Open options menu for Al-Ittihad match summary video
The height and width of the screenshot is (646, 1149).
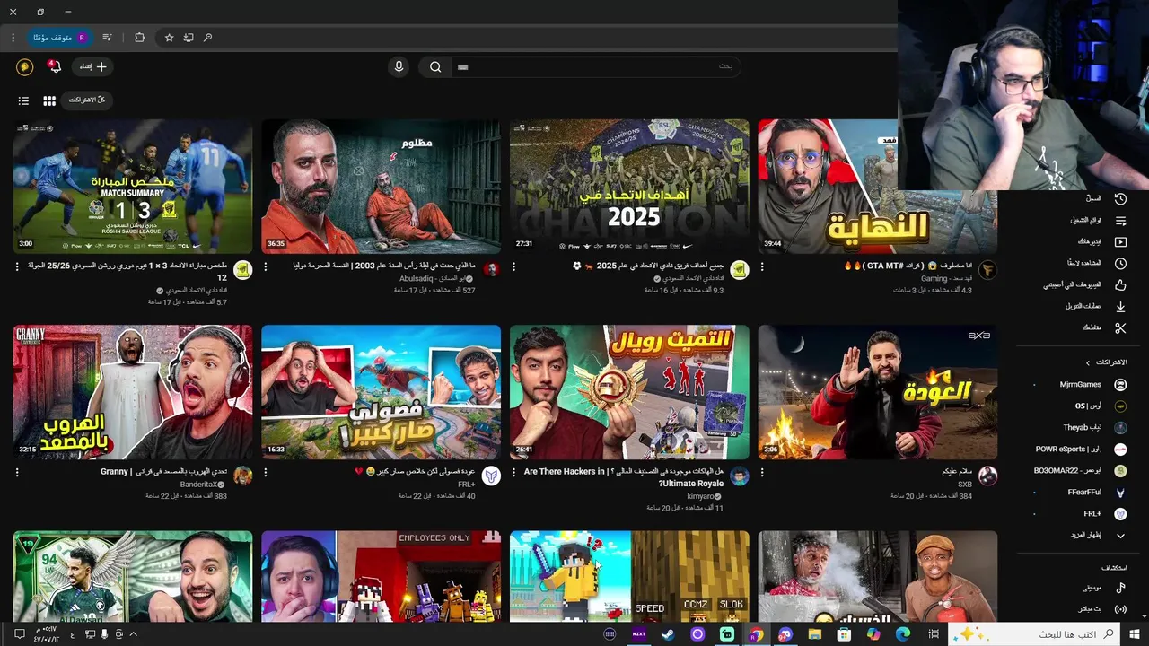pyautogui.click(x=17, y=266)
